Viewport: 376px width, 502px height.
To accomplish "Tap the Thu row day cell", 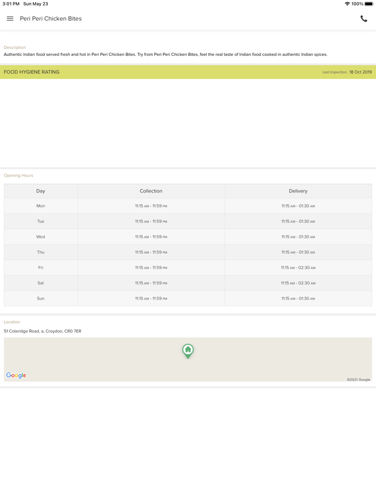I will pyautogui.click(x=41, y=252).
